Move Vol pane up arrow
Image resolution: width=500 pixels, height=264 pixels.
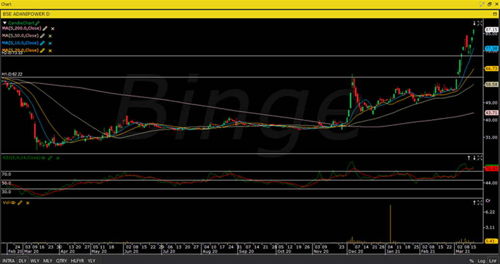tap(474, 202)
